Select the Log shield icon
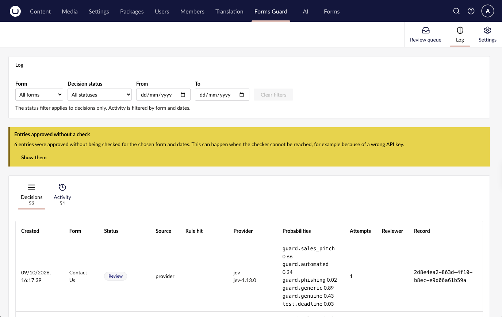The width and height of the screenshot is (502, 317). coord(460,30)
